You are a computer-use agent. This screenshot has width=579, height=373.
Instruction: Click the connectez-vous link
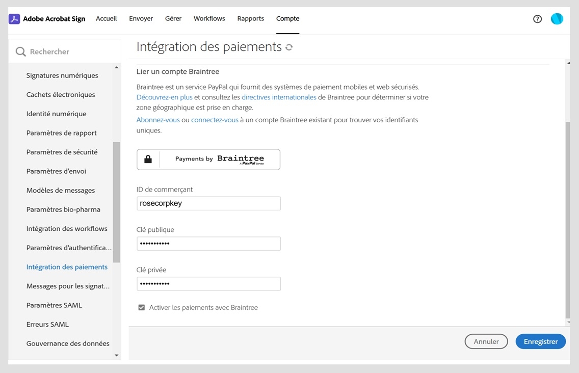(214, 120)
